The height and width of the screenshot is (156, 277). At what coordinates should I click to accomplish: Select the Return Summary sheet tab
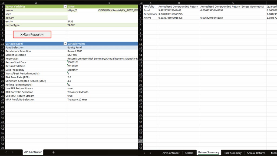209,152
